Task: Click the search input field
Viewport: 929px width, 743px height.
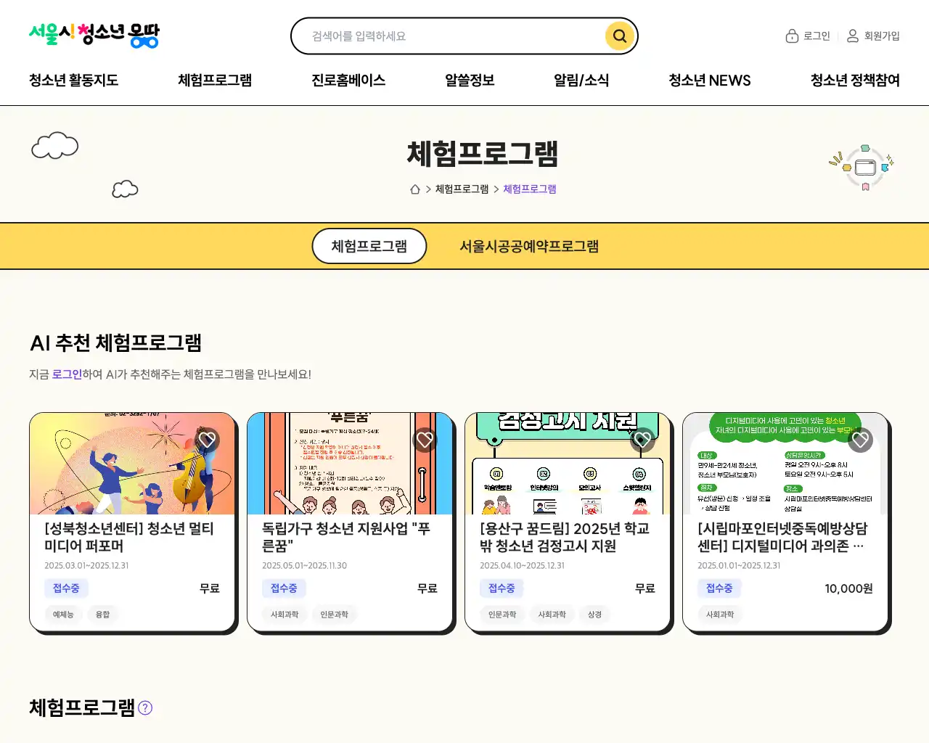Action: (x=450, y=36)
